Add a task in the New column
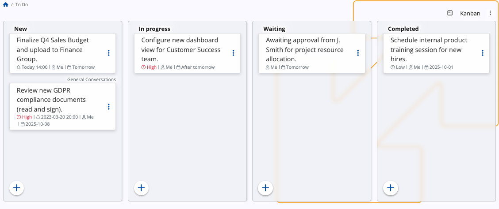499x209 pixels. [x=17, y=188]
